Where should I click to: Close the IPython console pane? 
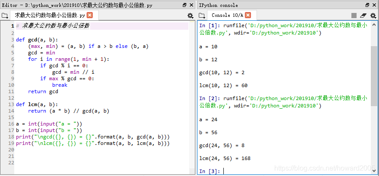pyautogui.click(x=374, y=5)
